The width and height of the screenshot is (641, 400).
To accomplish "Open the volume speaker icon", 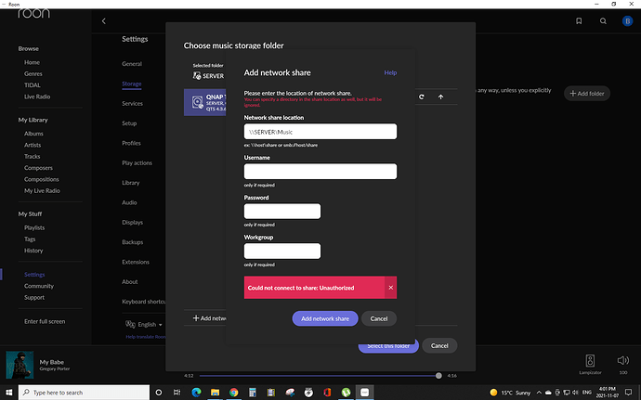I will pos(622,360).
